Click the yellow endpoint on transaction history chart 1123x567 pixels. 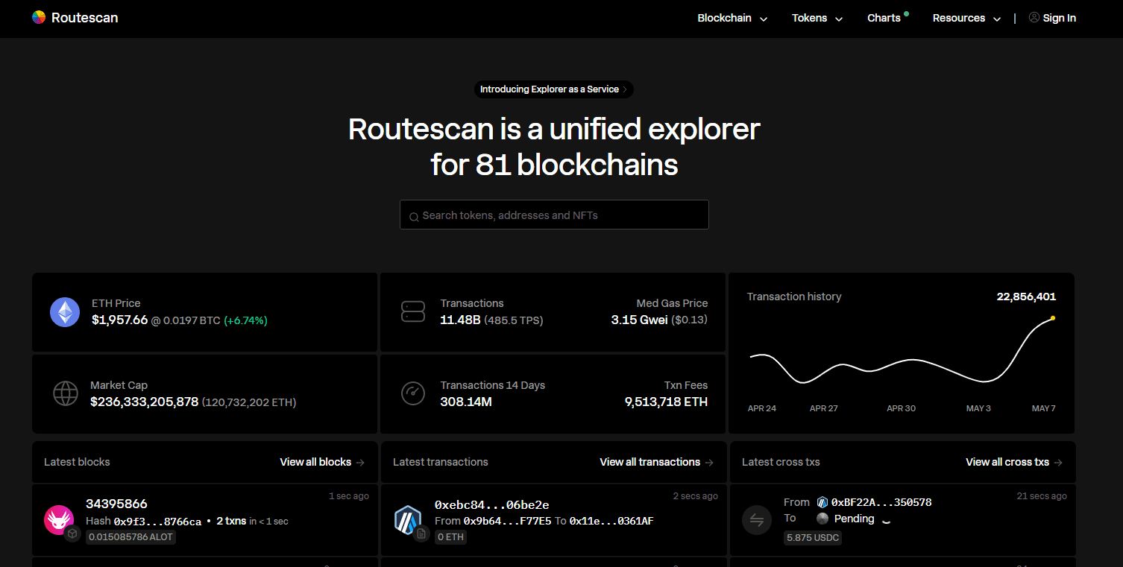click(1053, 318)
